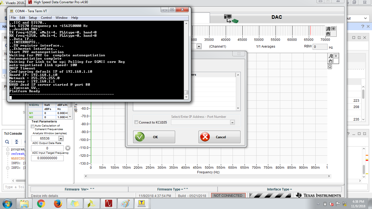Click the collapse all icon in the Tcl Console

point(17,142)
